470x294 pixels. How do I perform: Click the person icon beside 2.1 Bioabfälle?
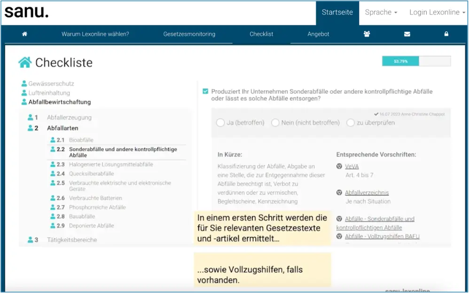point(53,140)
